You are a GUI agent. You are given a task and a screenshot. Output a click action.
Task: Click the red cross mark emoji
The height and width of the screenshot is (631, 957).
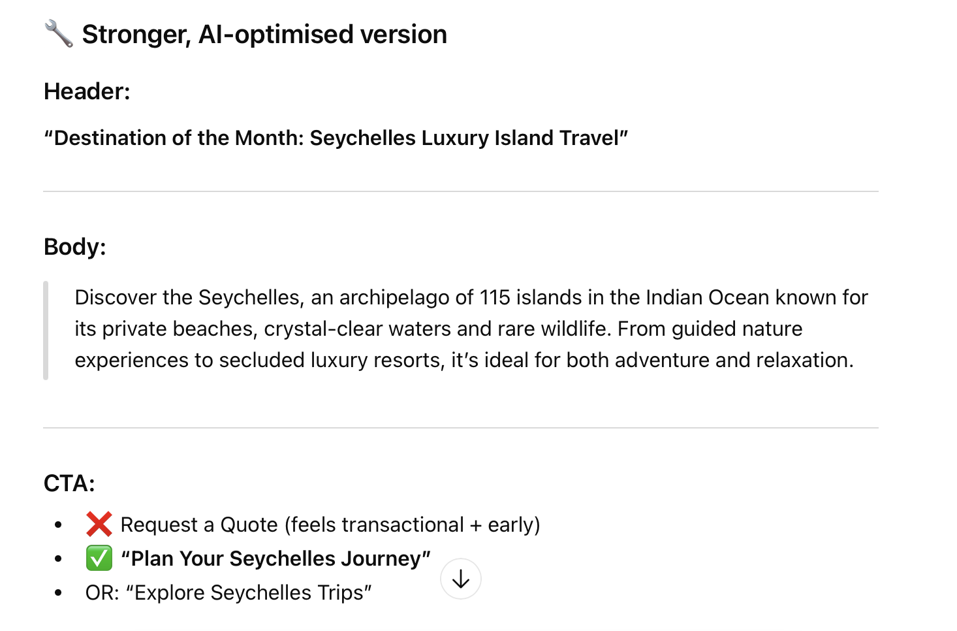tap(99, 525)
